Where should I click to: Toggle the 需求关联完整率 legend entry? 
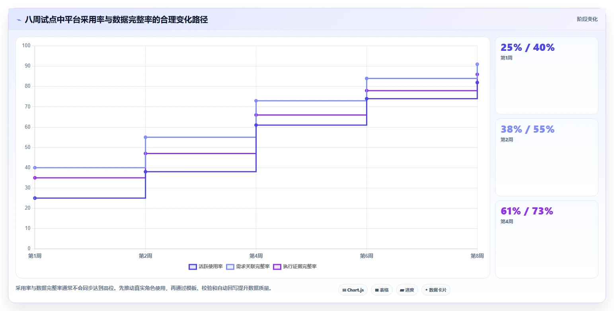tap(248, 267)
